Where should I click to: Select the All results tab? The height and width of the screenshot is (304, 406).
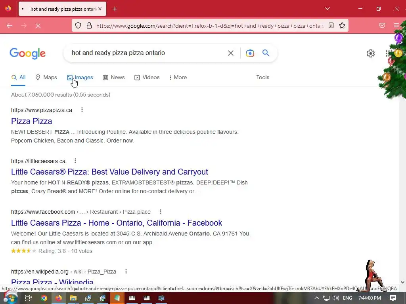[18, 77]
